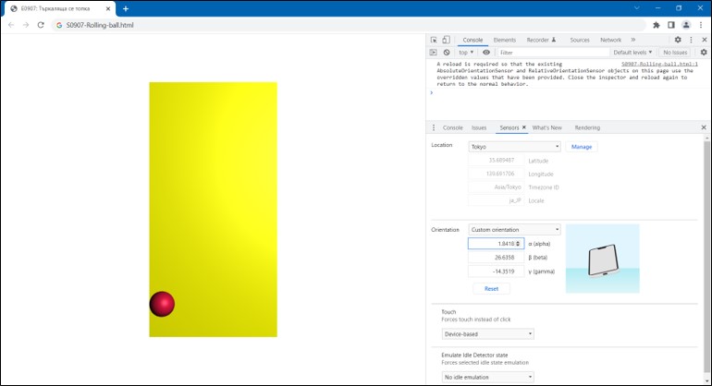The height and width of the screenshot is (386, 712).
Task: Expand more DevTools tabs chevron
Action: pos(633,41)
